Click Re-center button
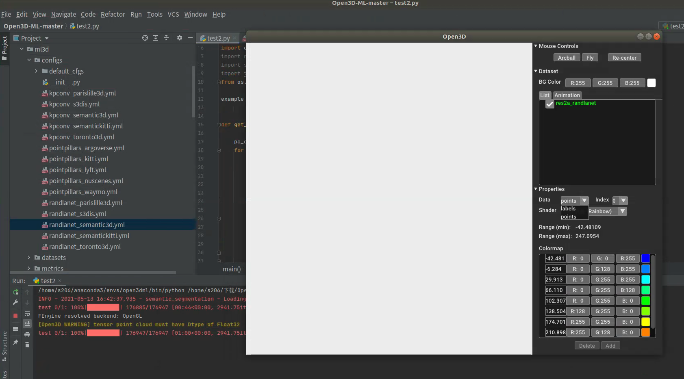684x379 pixels. [x=624, y=58]
